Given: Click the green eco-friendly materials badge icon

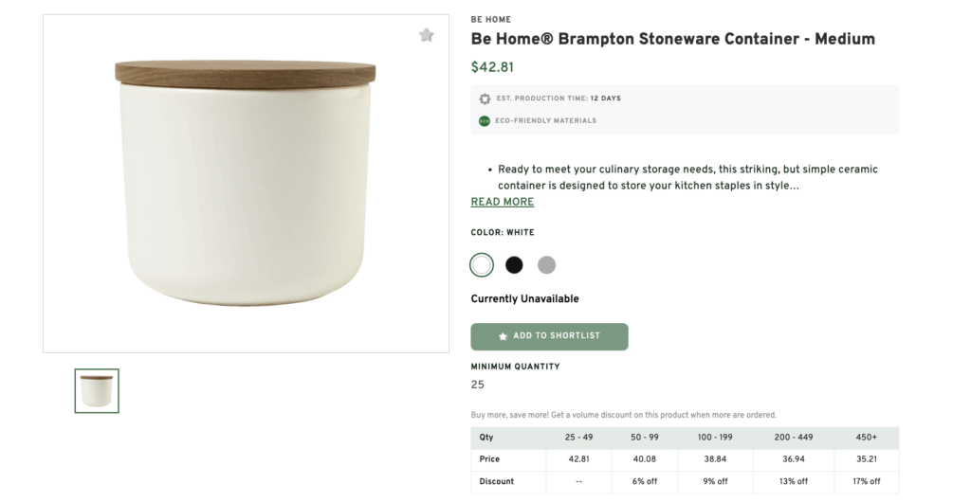Looking at the screenshot, I should (x=485, y=121).
